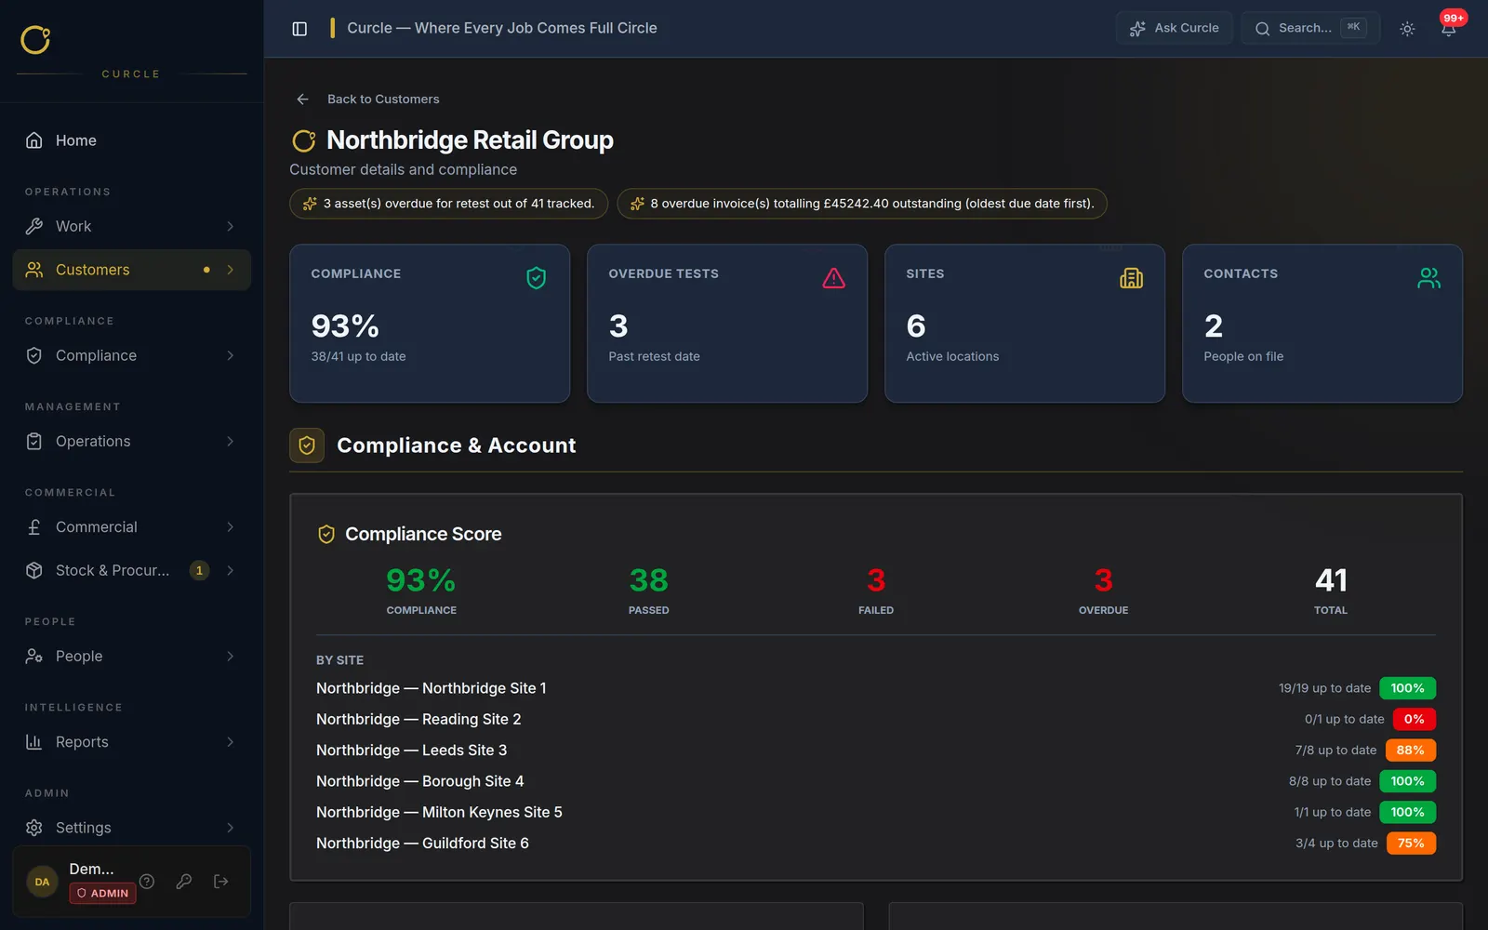Image resolution: width=1488 pixels, height=930 pixels.
Task: Click the Work wrench icon
Action: click(x=34, y=226)
